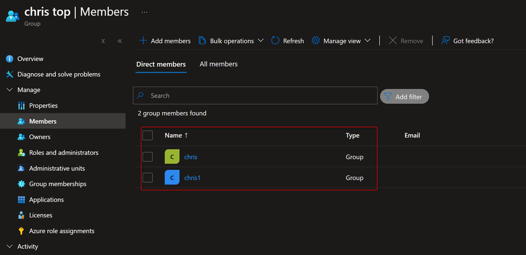Expand the Manage view dropdown

341,40
